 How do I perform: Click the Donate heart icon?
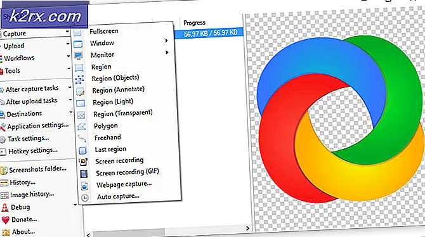coord(6,220)
